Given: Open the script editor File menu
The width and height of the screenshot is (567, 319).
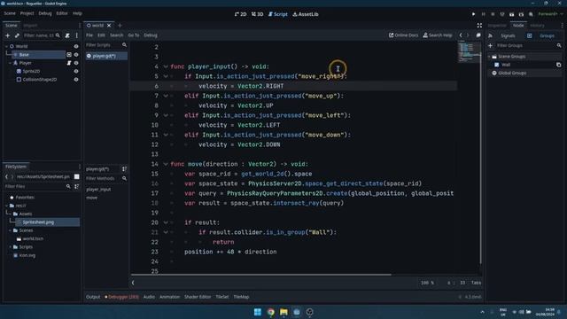Looking at the screenshot, I should click(89, 35).
